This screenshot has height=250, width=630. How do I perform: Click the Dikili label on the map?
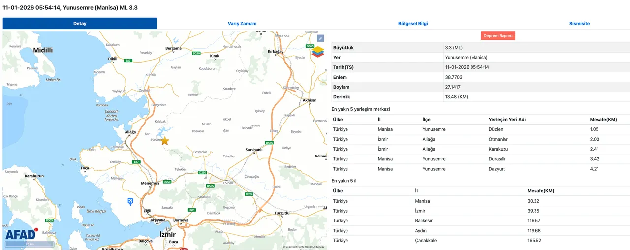coord(113,58)
